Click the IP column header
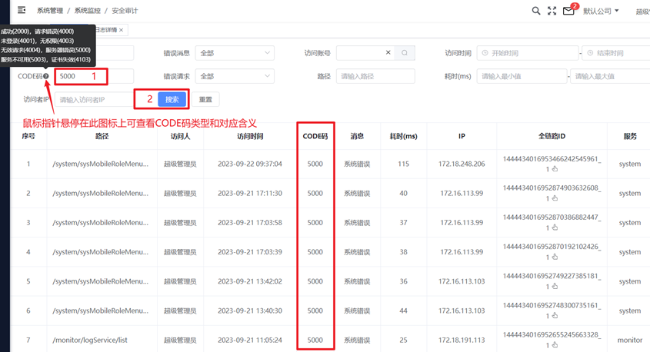 [462, 136]
